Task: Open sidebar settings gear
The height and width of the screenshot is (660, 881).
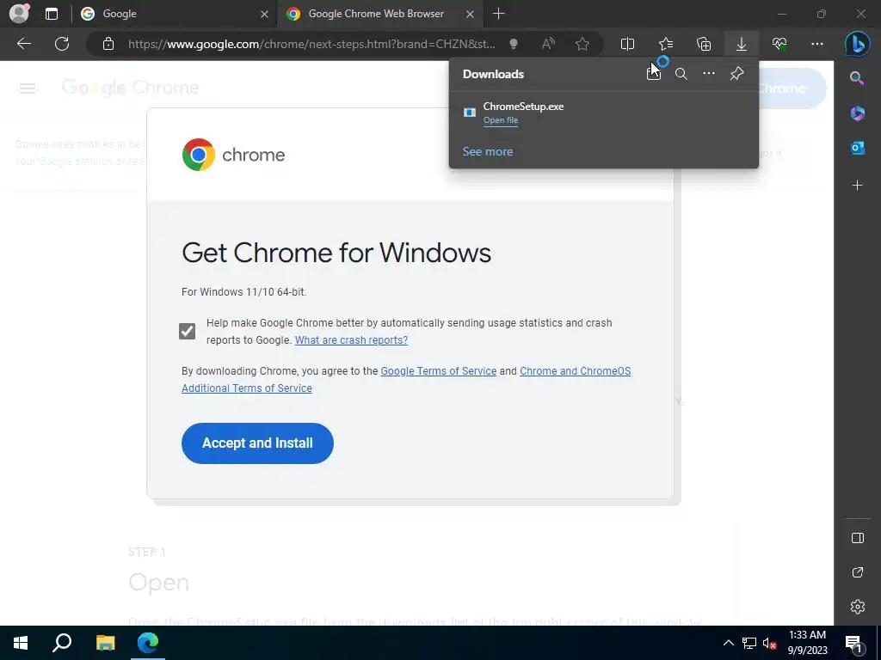Action: 858,607
